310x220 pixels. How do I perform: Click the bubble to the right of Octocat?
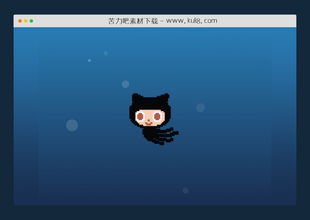point(200,107)
